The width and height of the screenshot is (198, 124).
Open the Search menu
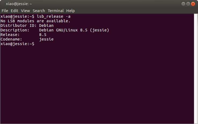click(x=39, y=11)
